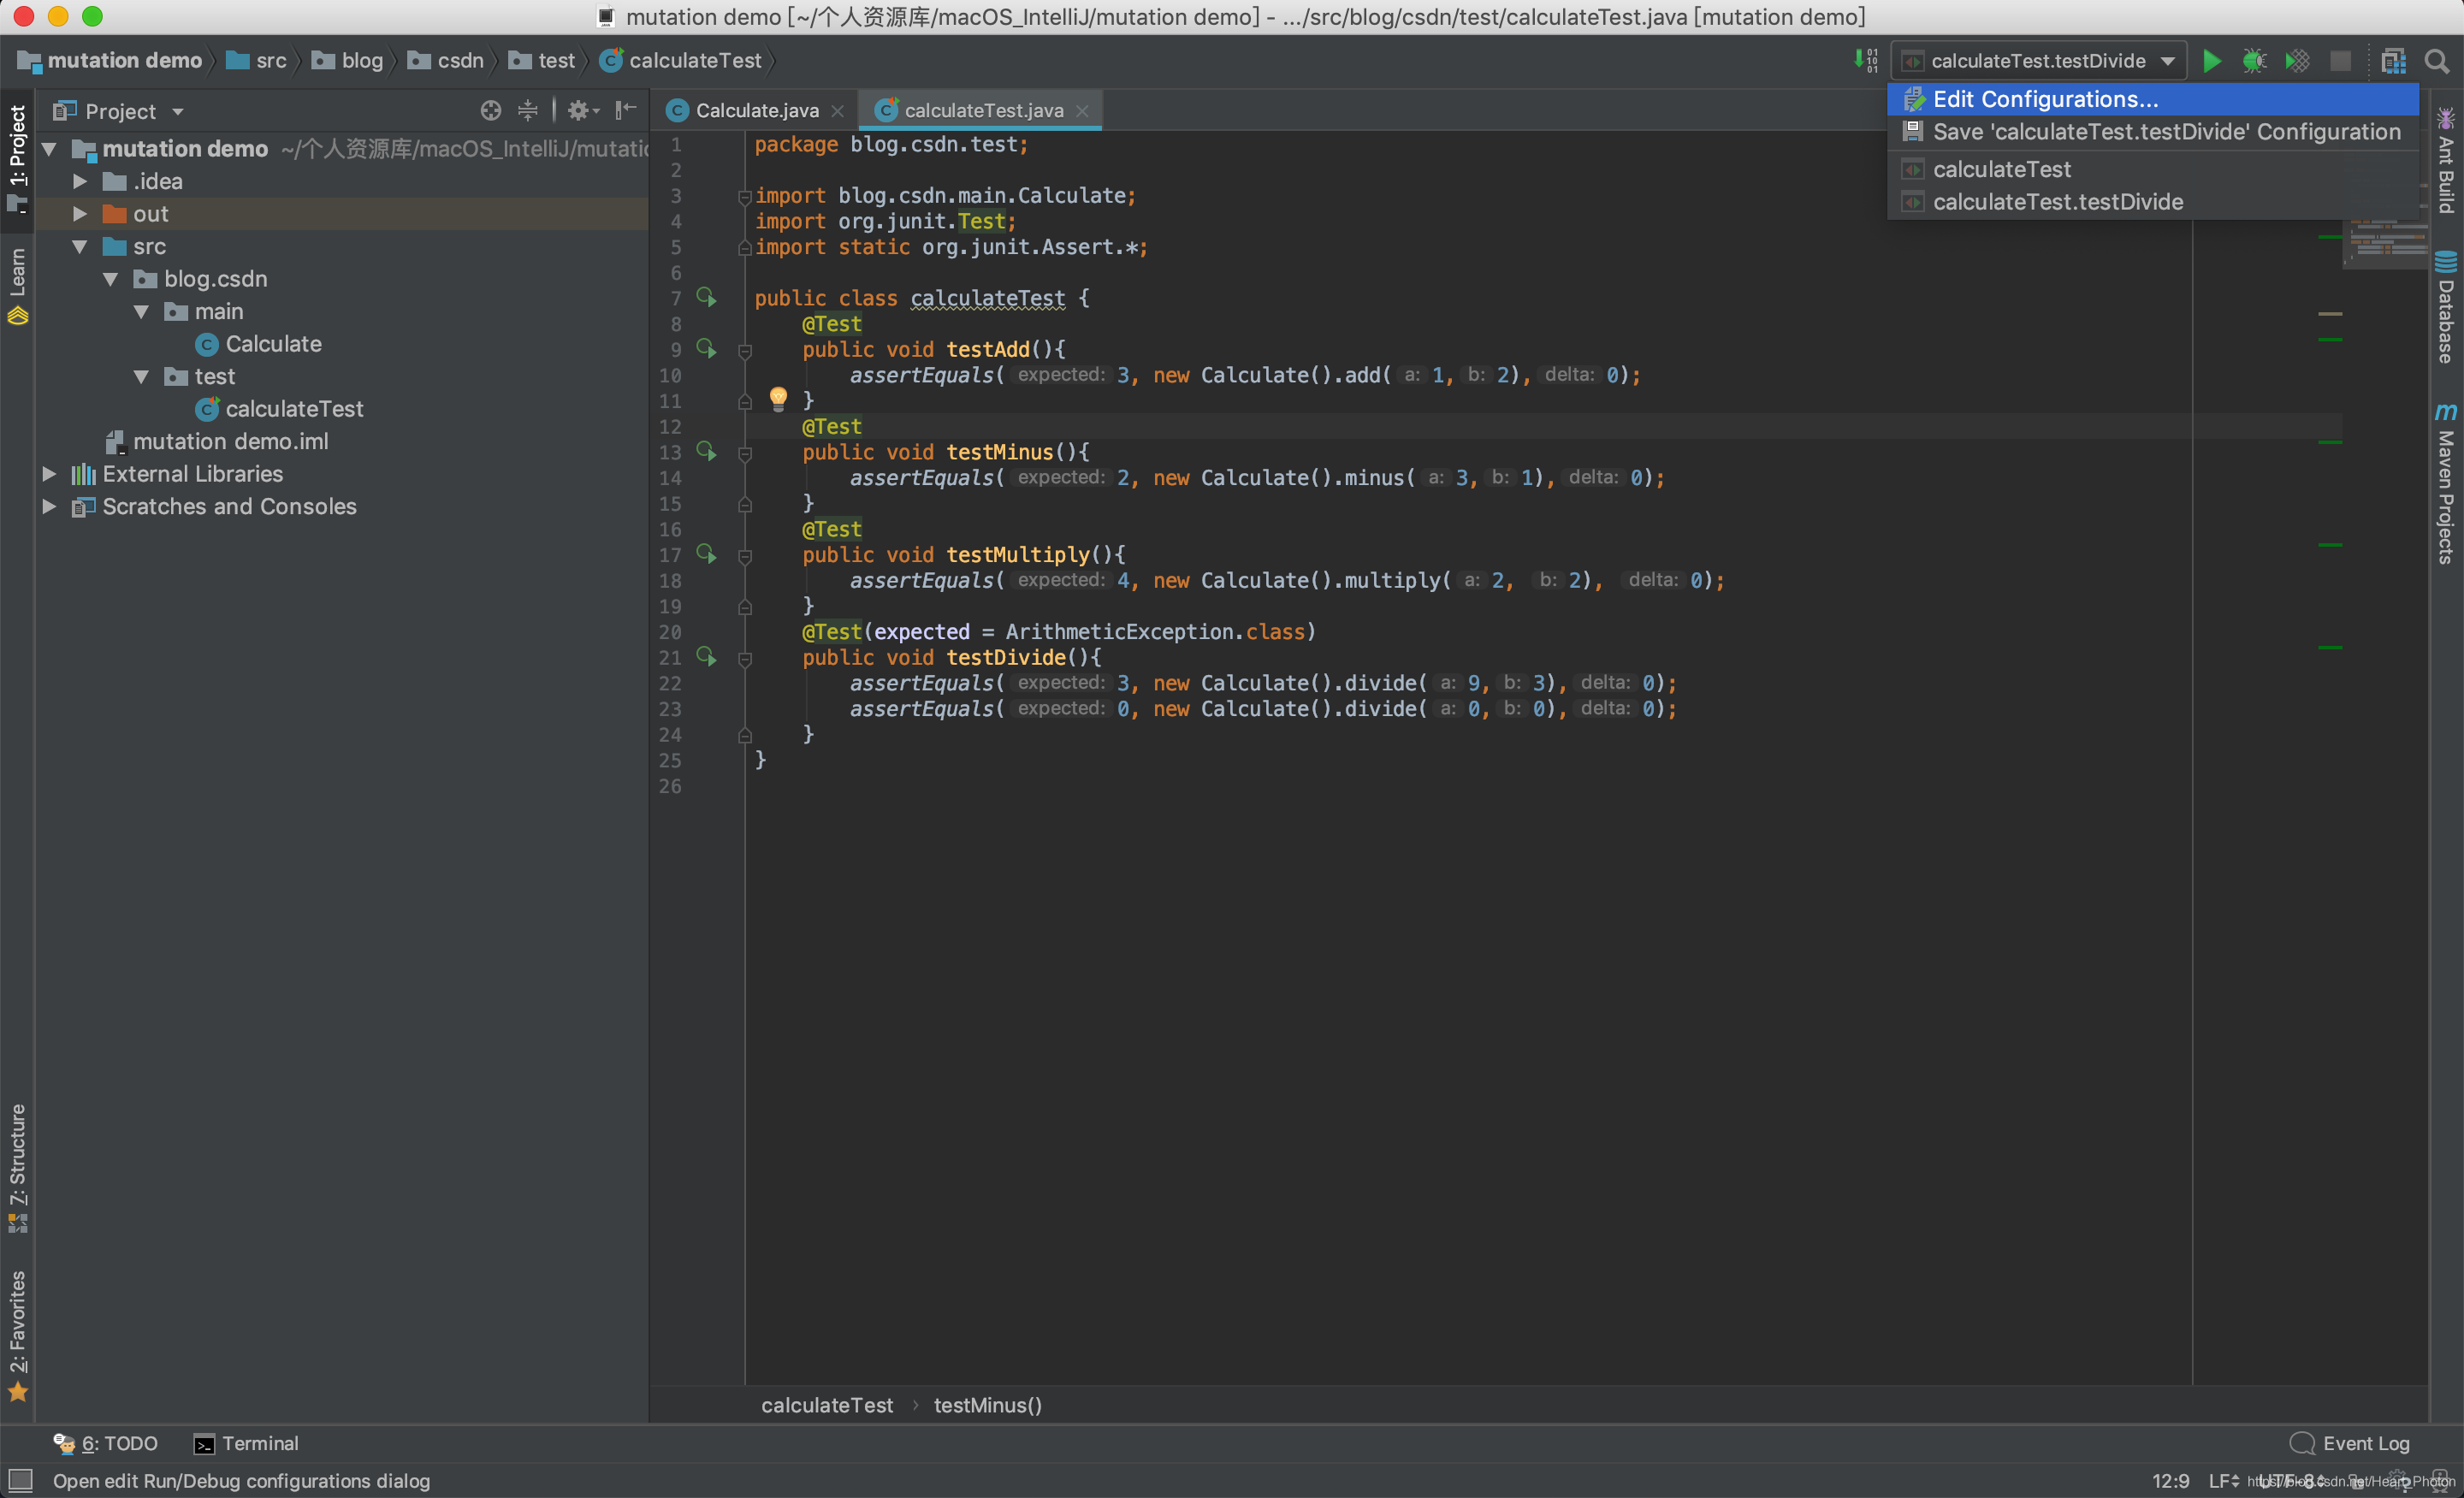Open Project panel settings gear
The height and width of the screenshot is (1498, 2464).
[582, 110]
